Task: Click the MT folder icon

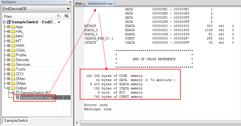Action: (x=13, y=41)
